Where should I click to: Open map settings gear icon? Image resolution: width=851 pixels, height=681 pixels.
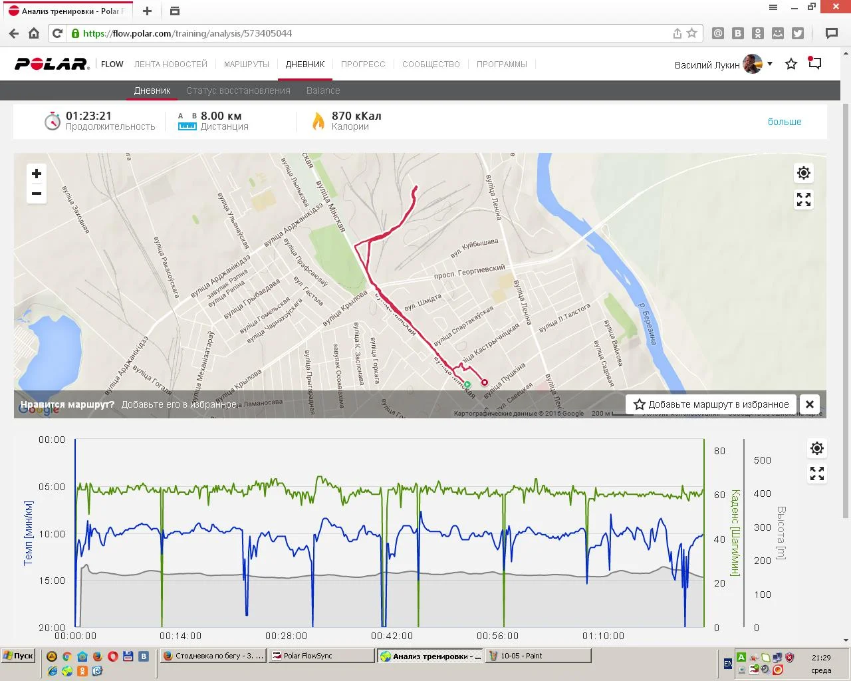[804, 174]
